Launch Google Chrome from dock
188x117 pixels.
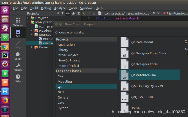5,46
